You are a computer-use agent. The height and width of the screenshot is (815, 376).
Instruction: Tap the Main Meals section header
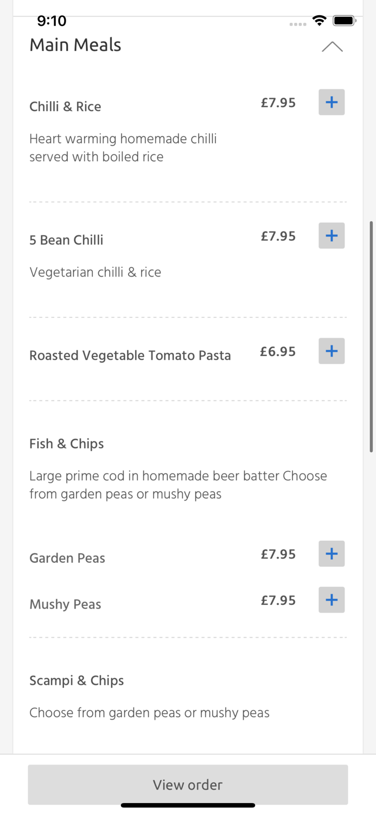click(x=75, y=45)
